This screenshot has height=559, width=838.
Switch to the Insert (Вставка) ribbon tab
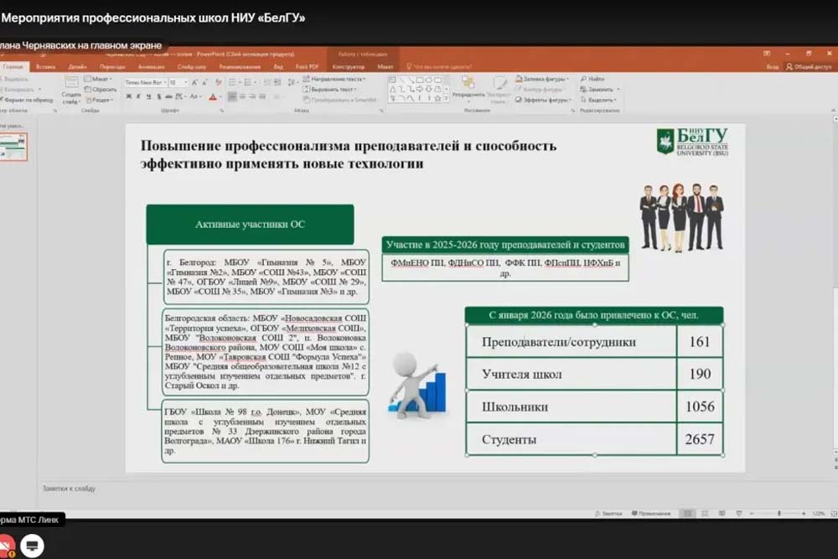pos(45,66)
